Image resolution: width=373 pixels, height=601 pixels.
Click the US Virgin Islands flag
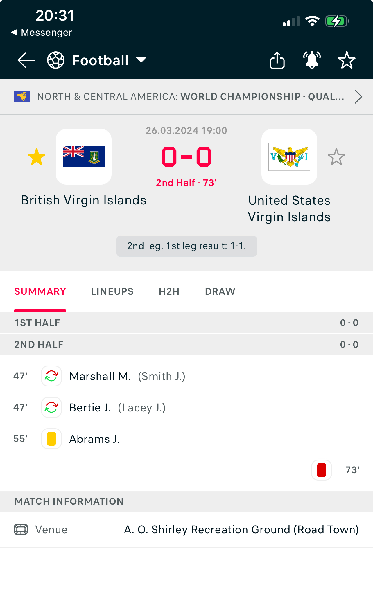289,157
